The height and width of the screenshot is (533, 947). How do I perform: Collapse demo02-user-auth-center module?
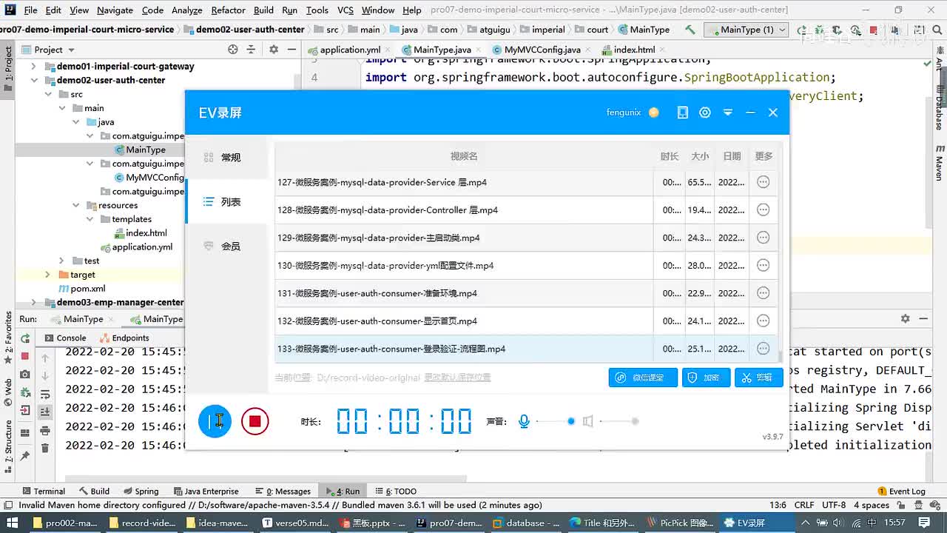[x=33, y=80]
